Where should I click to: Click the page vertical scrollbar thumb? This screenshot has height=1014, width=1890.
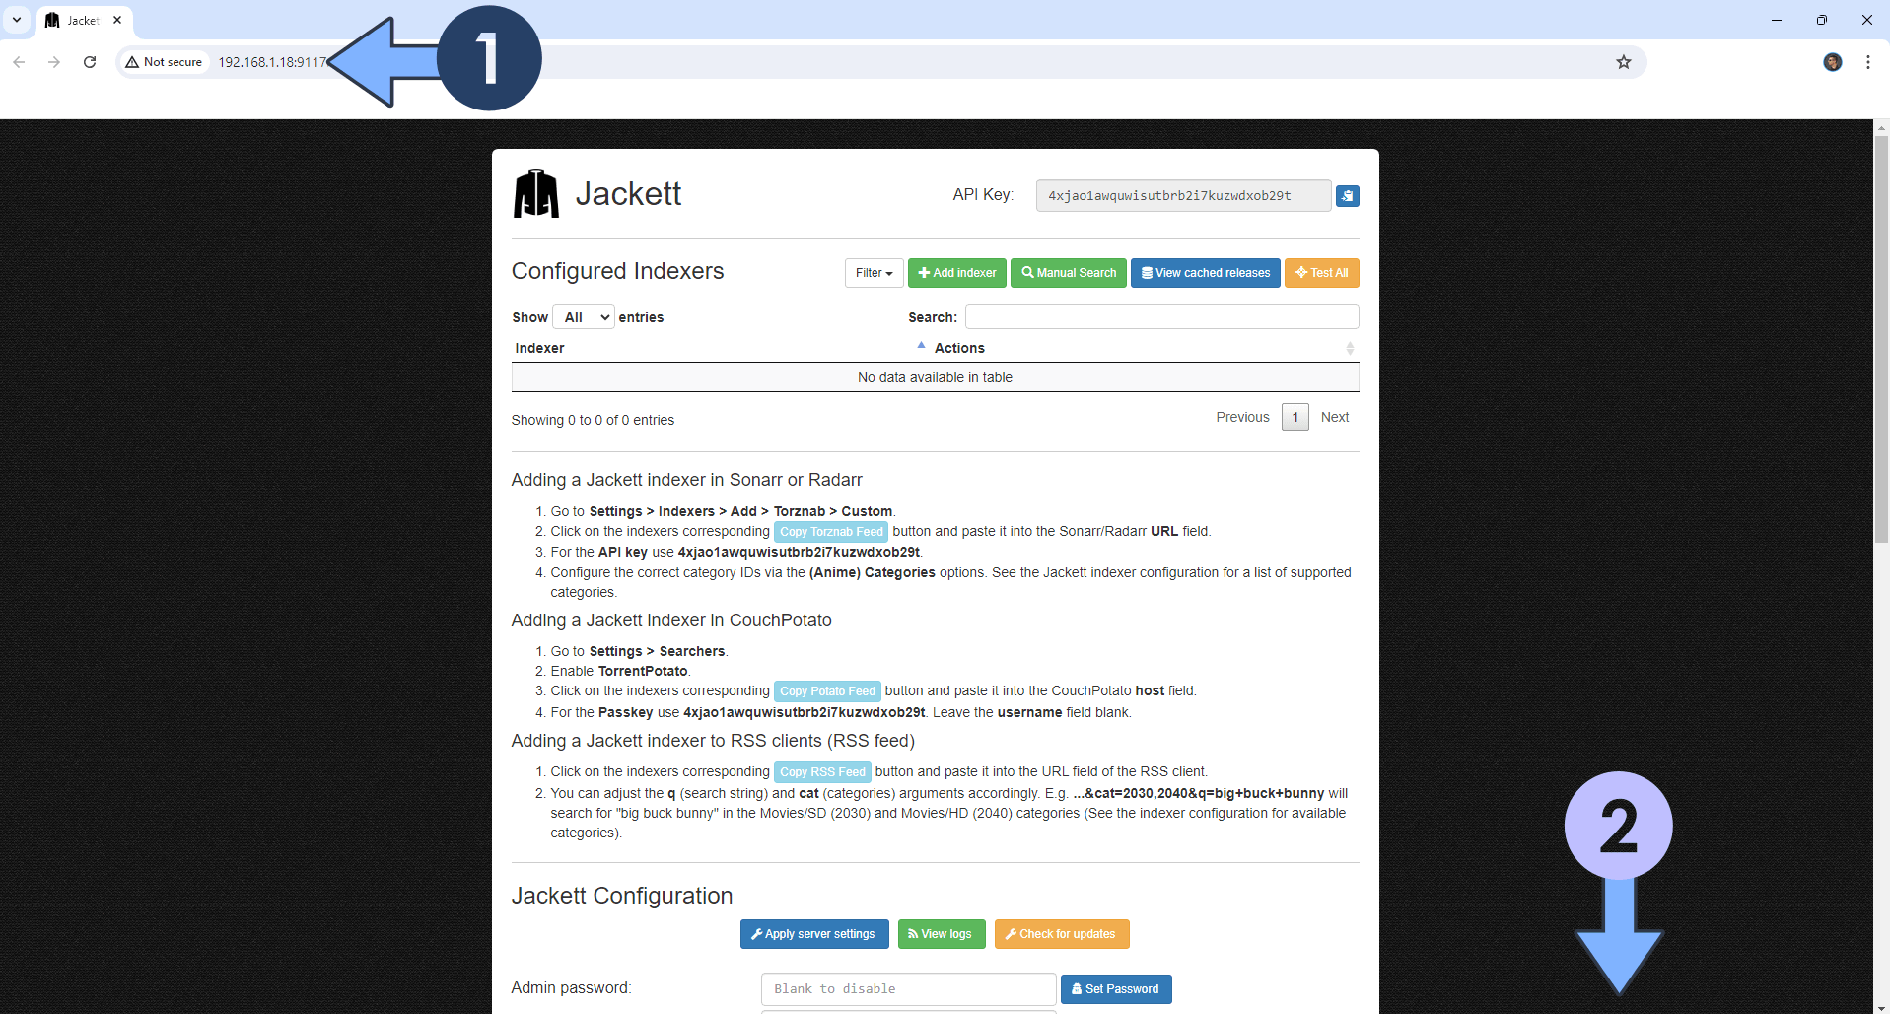click(x=1881, y=340)
